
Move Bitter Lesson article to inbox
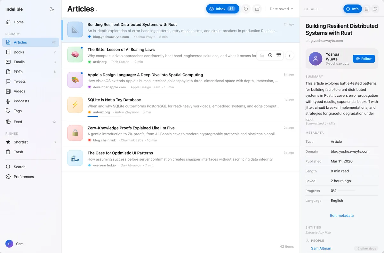(x=262, y=55)
